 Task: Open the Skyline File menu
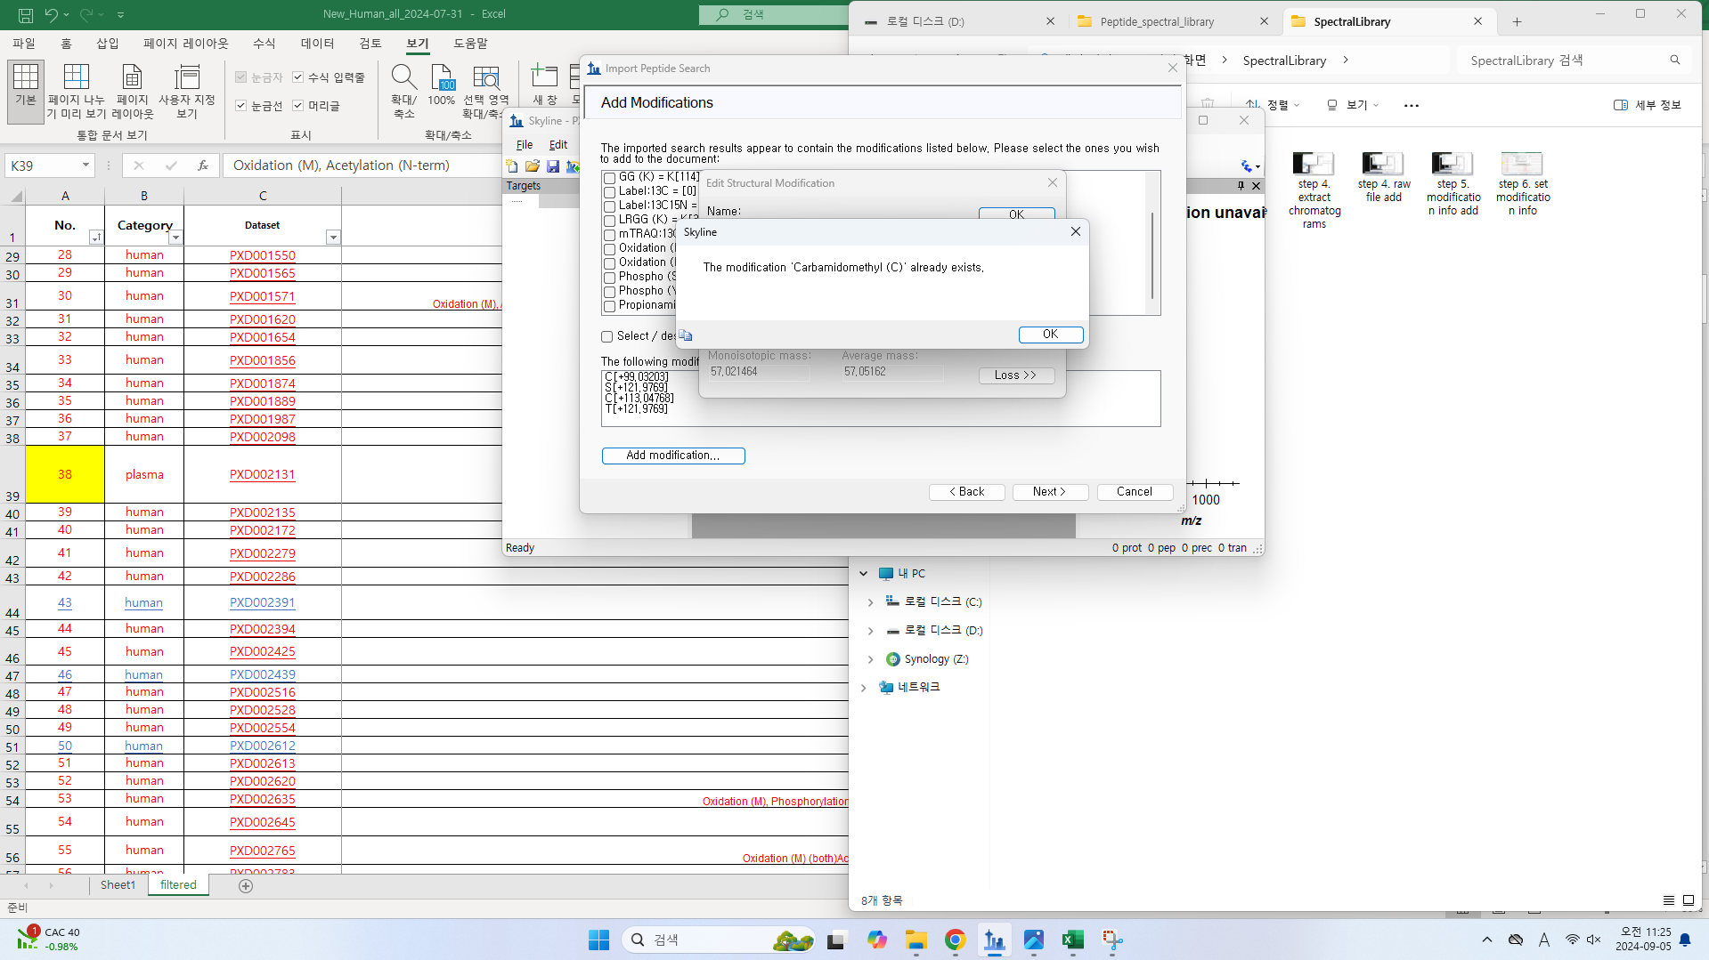click(524, 144)
